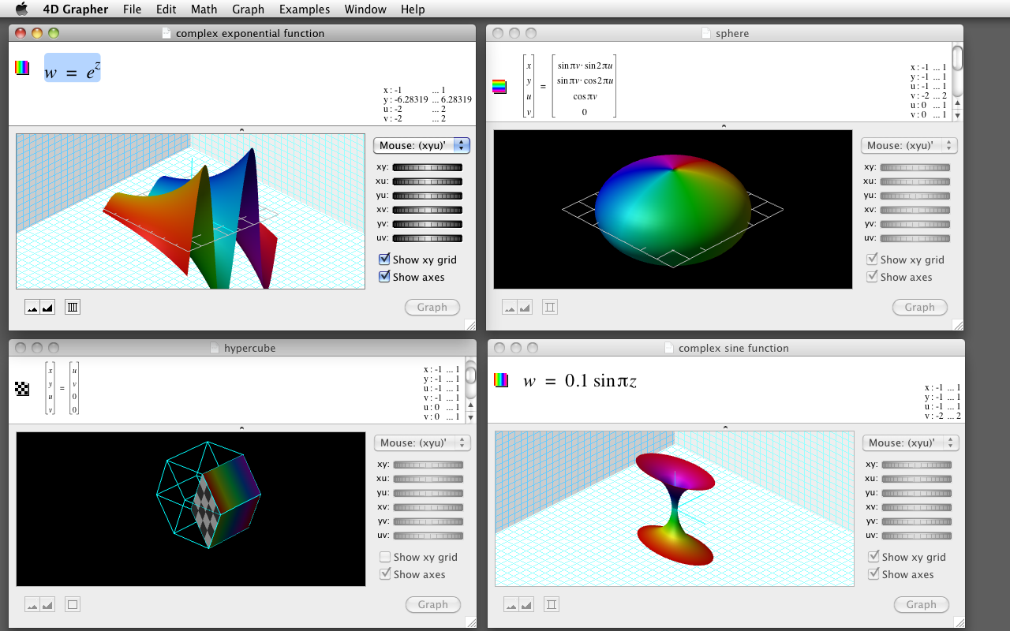Zoom in graph in sphere window
This screenshot has width=1010, height=631.
pyautogui.click(x=525, y=307)
